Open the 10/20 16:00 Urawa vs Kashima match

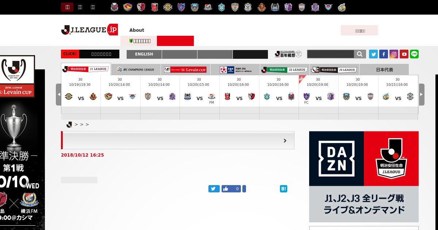(x=239, y=91)
